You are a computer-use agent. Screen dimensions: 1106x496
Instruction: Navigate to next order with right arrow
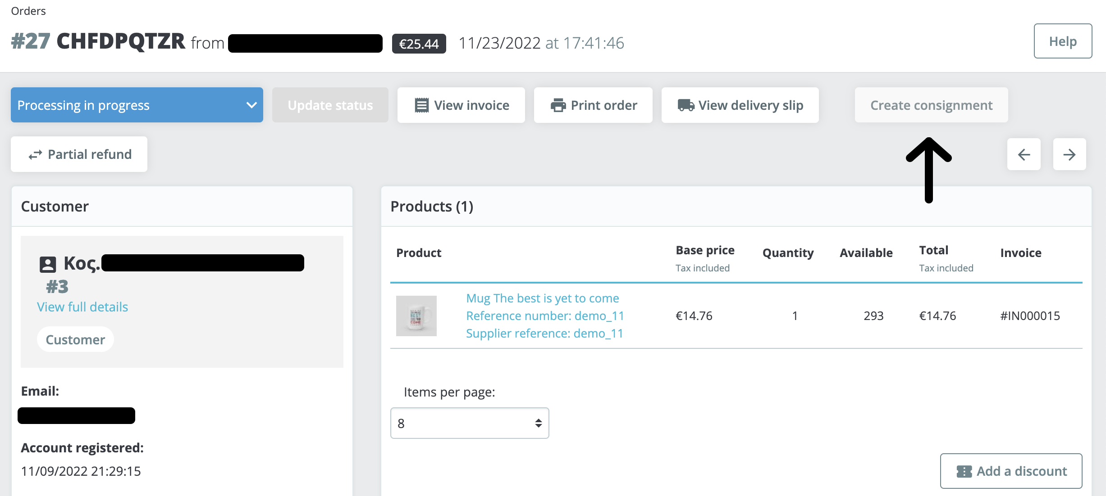pos(1069,154)
